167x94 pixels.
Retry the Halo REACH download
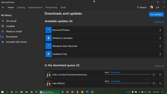[154, 83]
